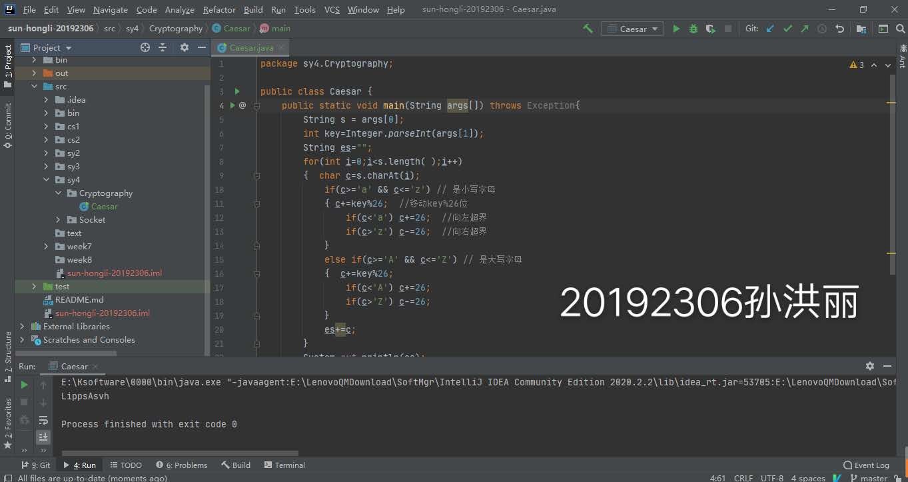Click the Search Everywhere magnifier icon
Screen dimensions: 908x482
pos(900,29)
